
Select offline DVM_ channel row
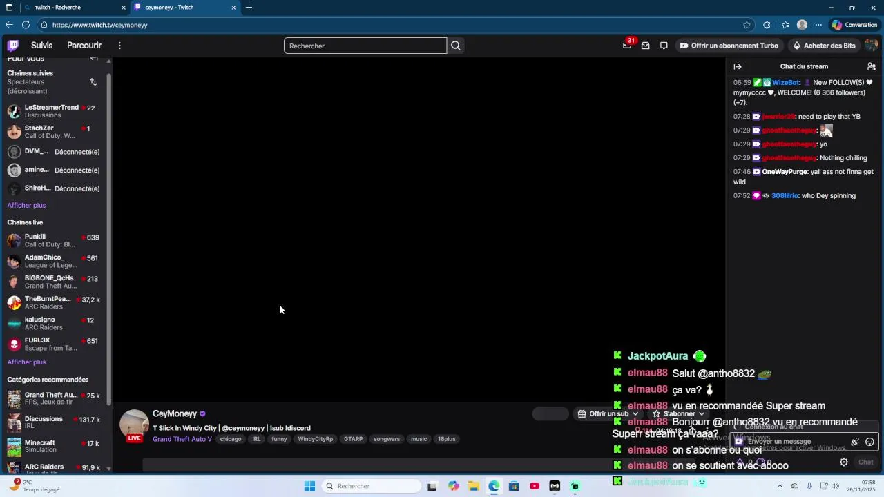point(54,152)
